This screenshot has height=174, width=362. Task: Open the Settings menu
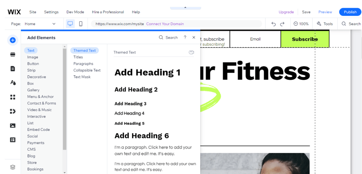(x=51, y=12)
